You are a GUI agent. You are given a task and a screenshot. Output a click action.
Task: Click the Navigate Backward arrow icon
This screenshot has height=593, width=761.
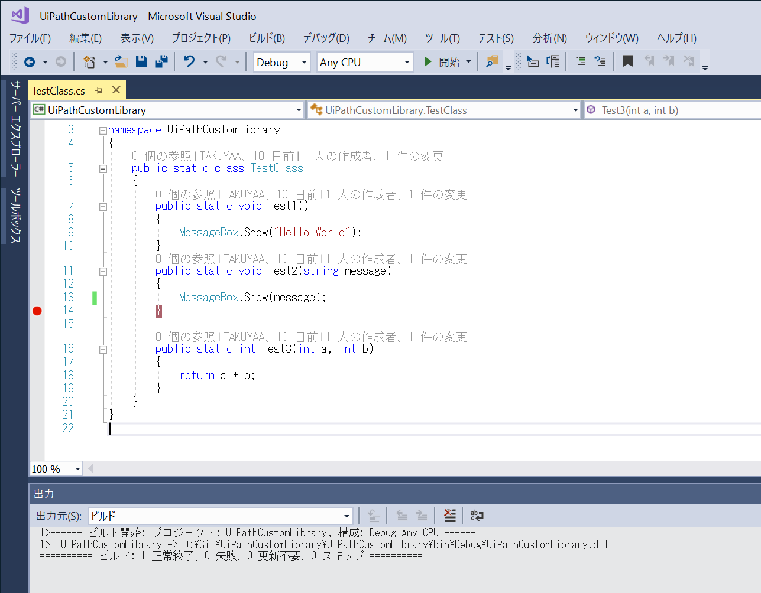[x=30, y=62]
